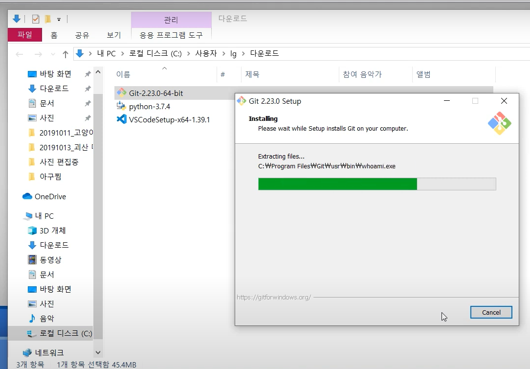Expand chevron after 로컬 디스크 (C:) breadcrumb
The width and height of the screenshot is (530, 369).
click(188, 53)
